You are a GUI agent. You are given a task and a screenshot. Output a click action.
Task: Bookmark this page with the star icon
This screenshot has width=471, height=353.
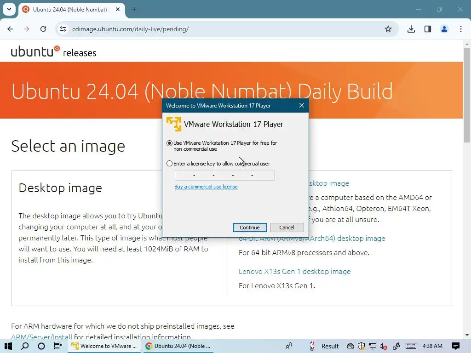(388, 29)
